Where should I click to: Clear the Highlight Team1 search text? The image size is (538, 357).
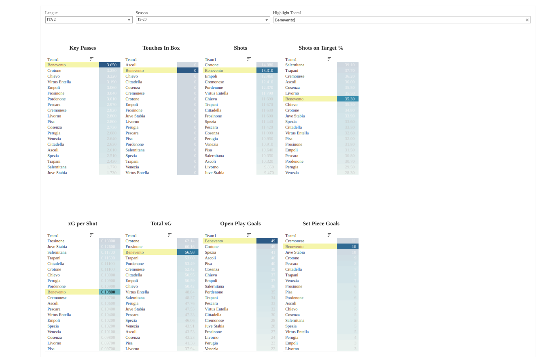pyautogui.click(x=527, y=20)
